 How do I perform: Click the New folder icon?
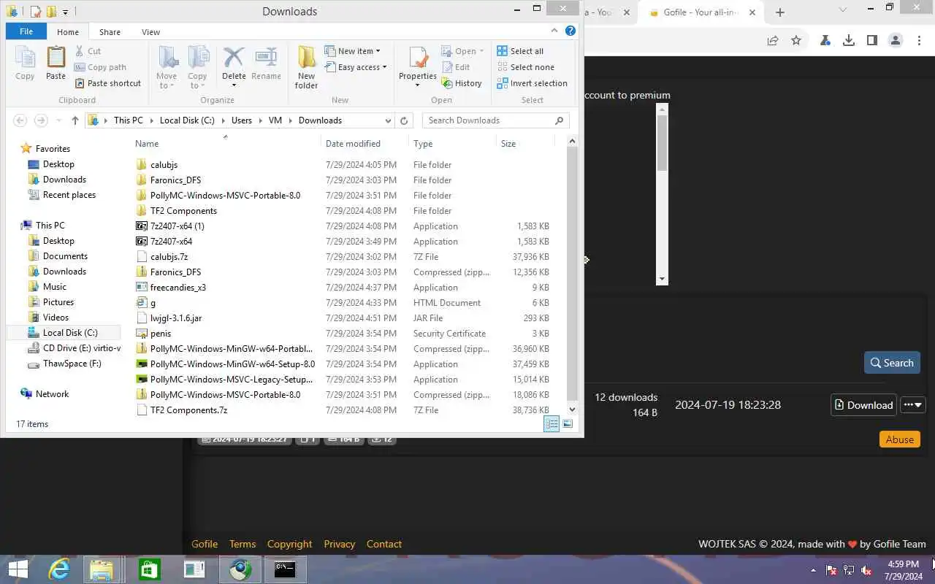[306, 67]
